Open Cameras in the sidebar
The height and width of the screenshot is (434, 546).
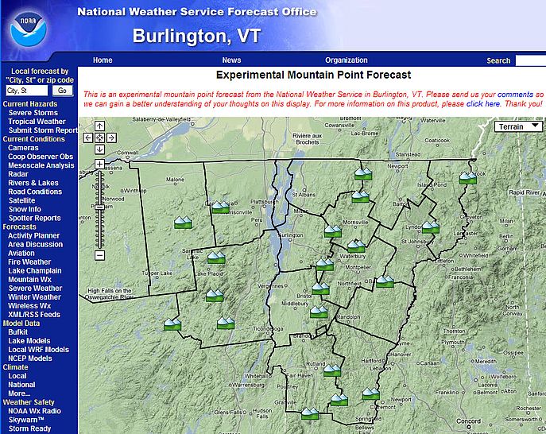point(23,148)
